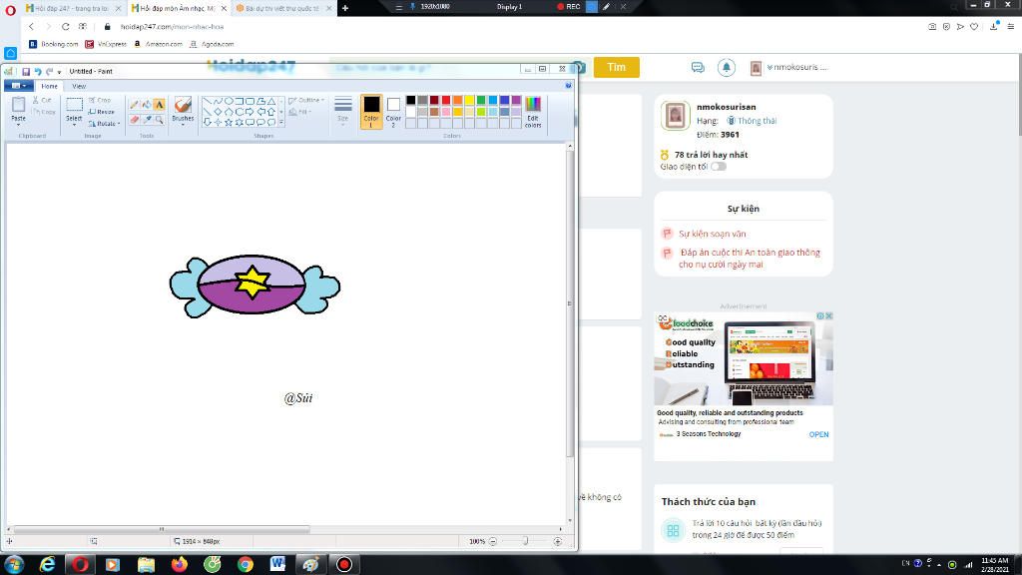Switch to the Home ribbon tab
Screen dimensions: 1022x575
pyautogui.click(x=49, y=86)
